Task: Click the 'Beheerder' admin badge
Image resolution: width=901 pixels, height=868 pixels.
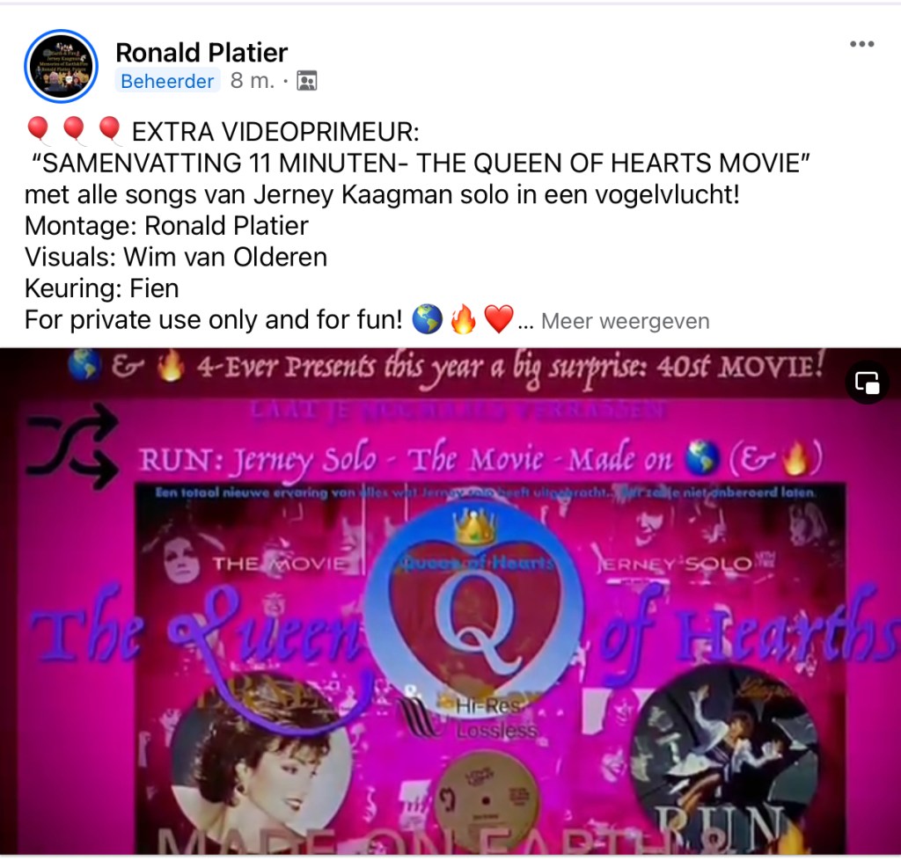Action: click(167, 81)
